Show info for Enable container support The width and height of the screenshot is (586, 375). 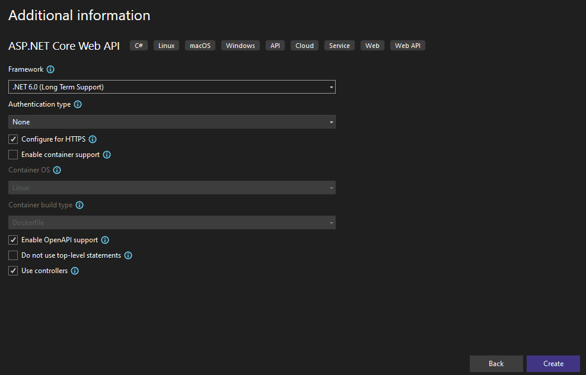107,155
